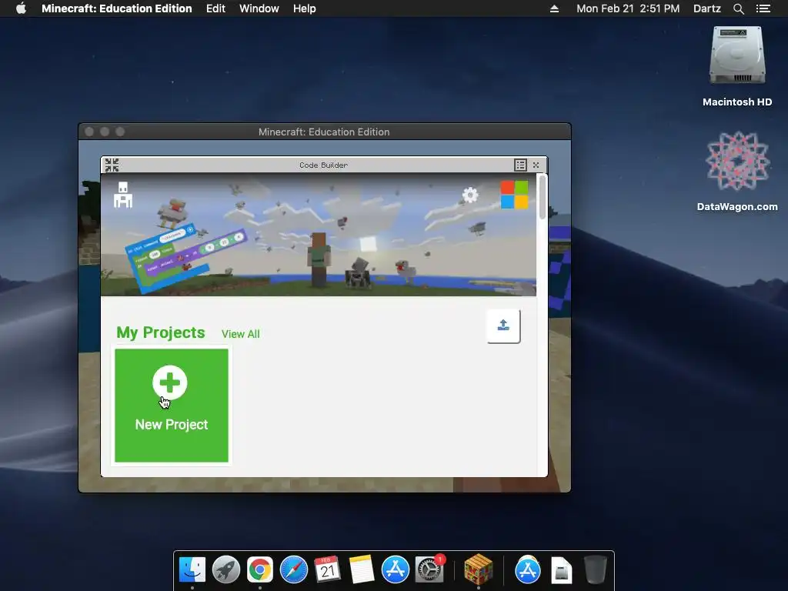Click the eject icon in menu bar
788x591 pixels.
pos(554,8)
